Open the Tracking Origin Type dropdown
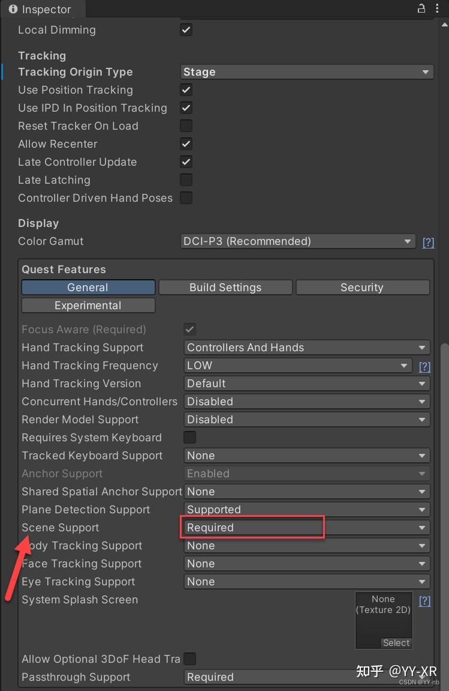The height and width of the screenshot is (691, 449). click(x=306, y=71)
